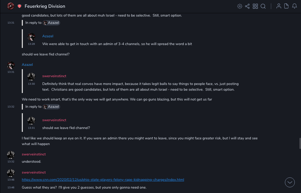Open the user profile icon
301x193 pixels.
(x=279, y=6)
